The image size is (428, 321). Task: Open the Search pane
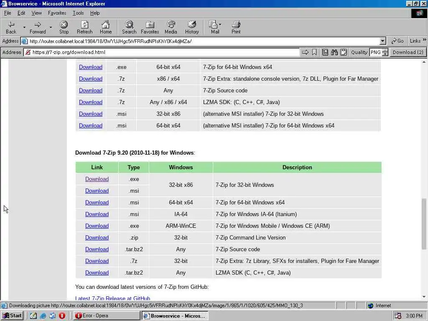(x=129, y=27)
